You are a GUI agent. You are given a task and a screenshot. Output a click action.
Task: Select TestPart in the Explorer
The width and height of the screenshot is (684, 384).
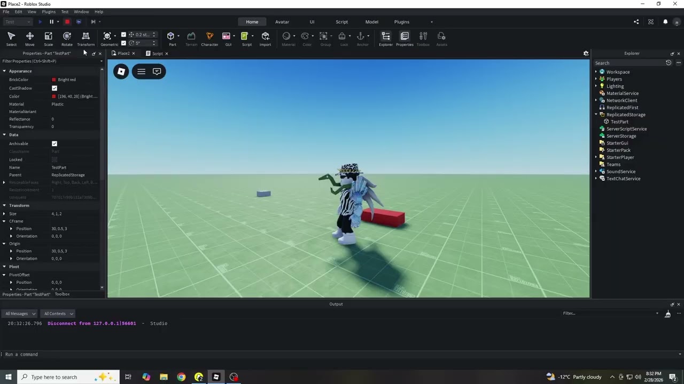click(x=619, y=122)
